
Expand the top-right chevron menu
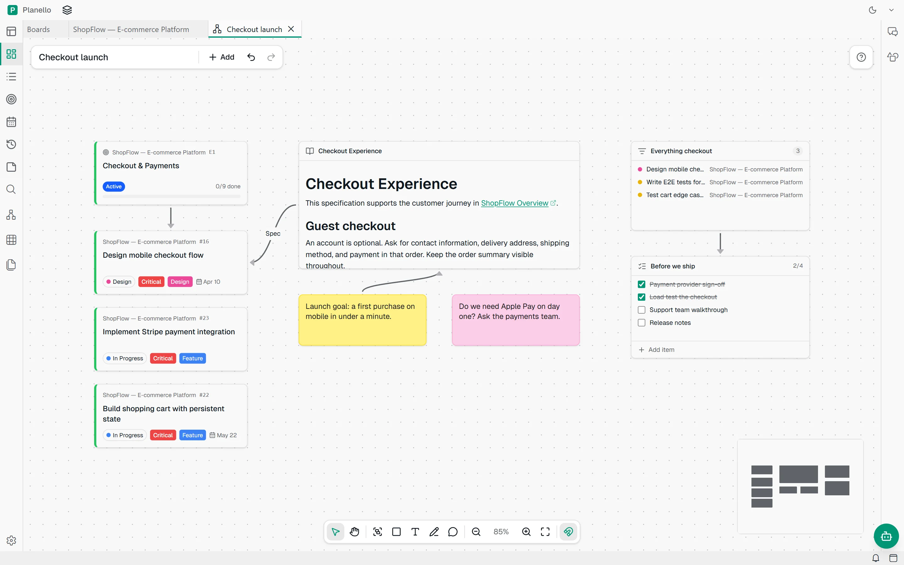[891, 10]
